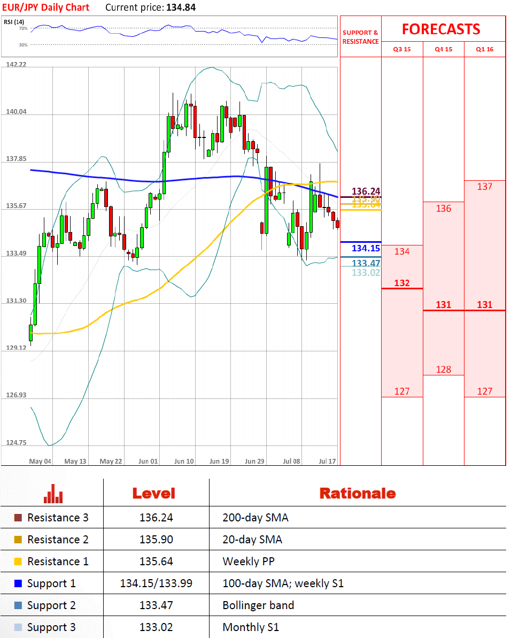The height and width of the screenshot is (638, 511).
Task: Click the Jul 08 date axis label
Action: tap(291, 462)
